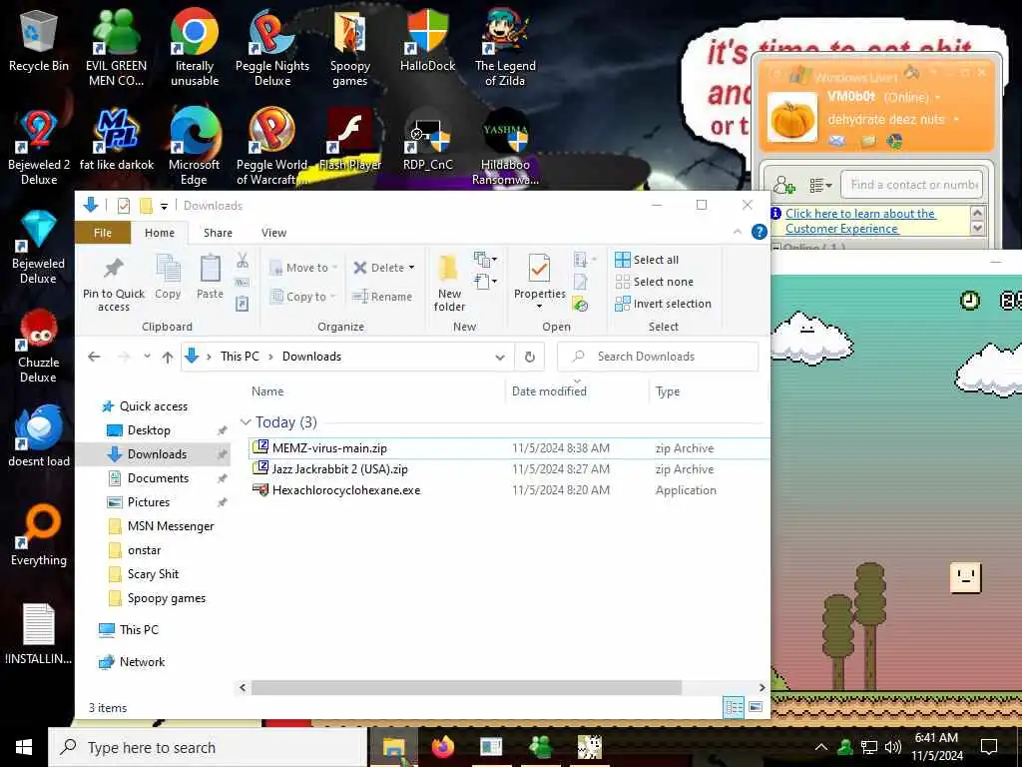Open Explorer Help question mark icon
Viewport: 1022px width, 767px height.
click(x=759, y=232)
